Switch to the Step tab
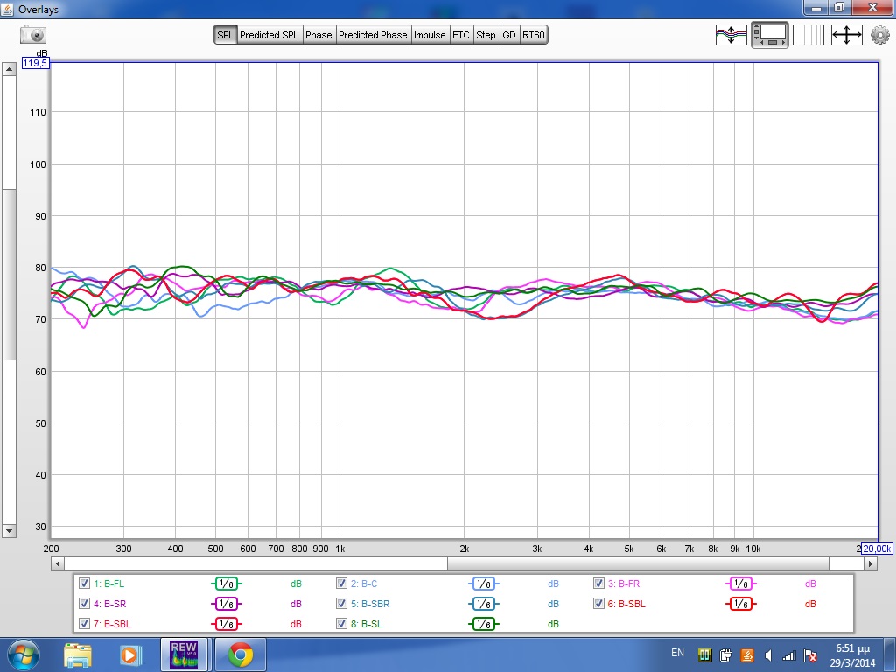Viewport: 896px width, 672px height. coord(486,35)
